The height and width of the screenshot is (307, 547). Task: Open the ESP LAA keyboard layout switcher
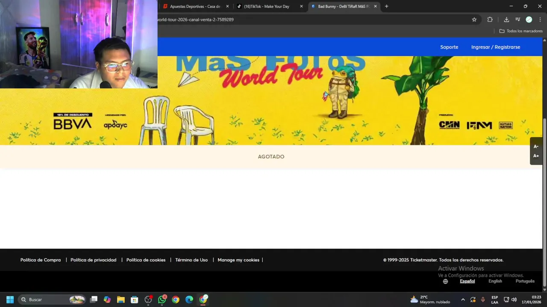point(495,300)
